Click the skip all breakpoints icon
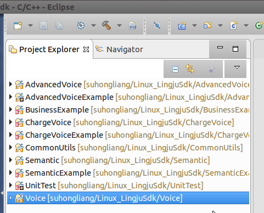The image size is (264, 213). [157, 25]
